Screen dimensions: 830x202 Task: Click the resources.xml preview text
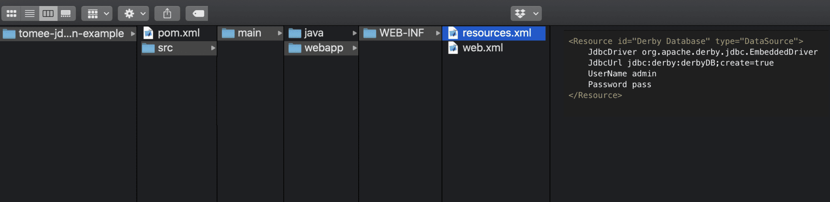coord(693,68)
